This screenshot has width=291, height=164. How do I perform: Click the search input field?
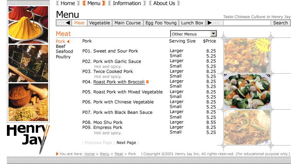coord(247,23)
